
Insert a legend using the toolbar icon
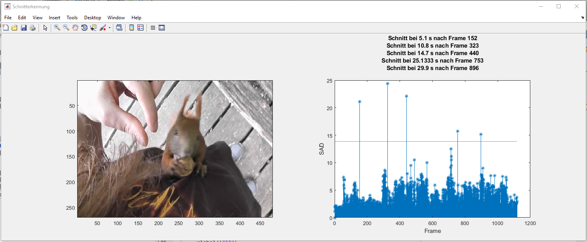pyautogui.click(x=140, y=28)
